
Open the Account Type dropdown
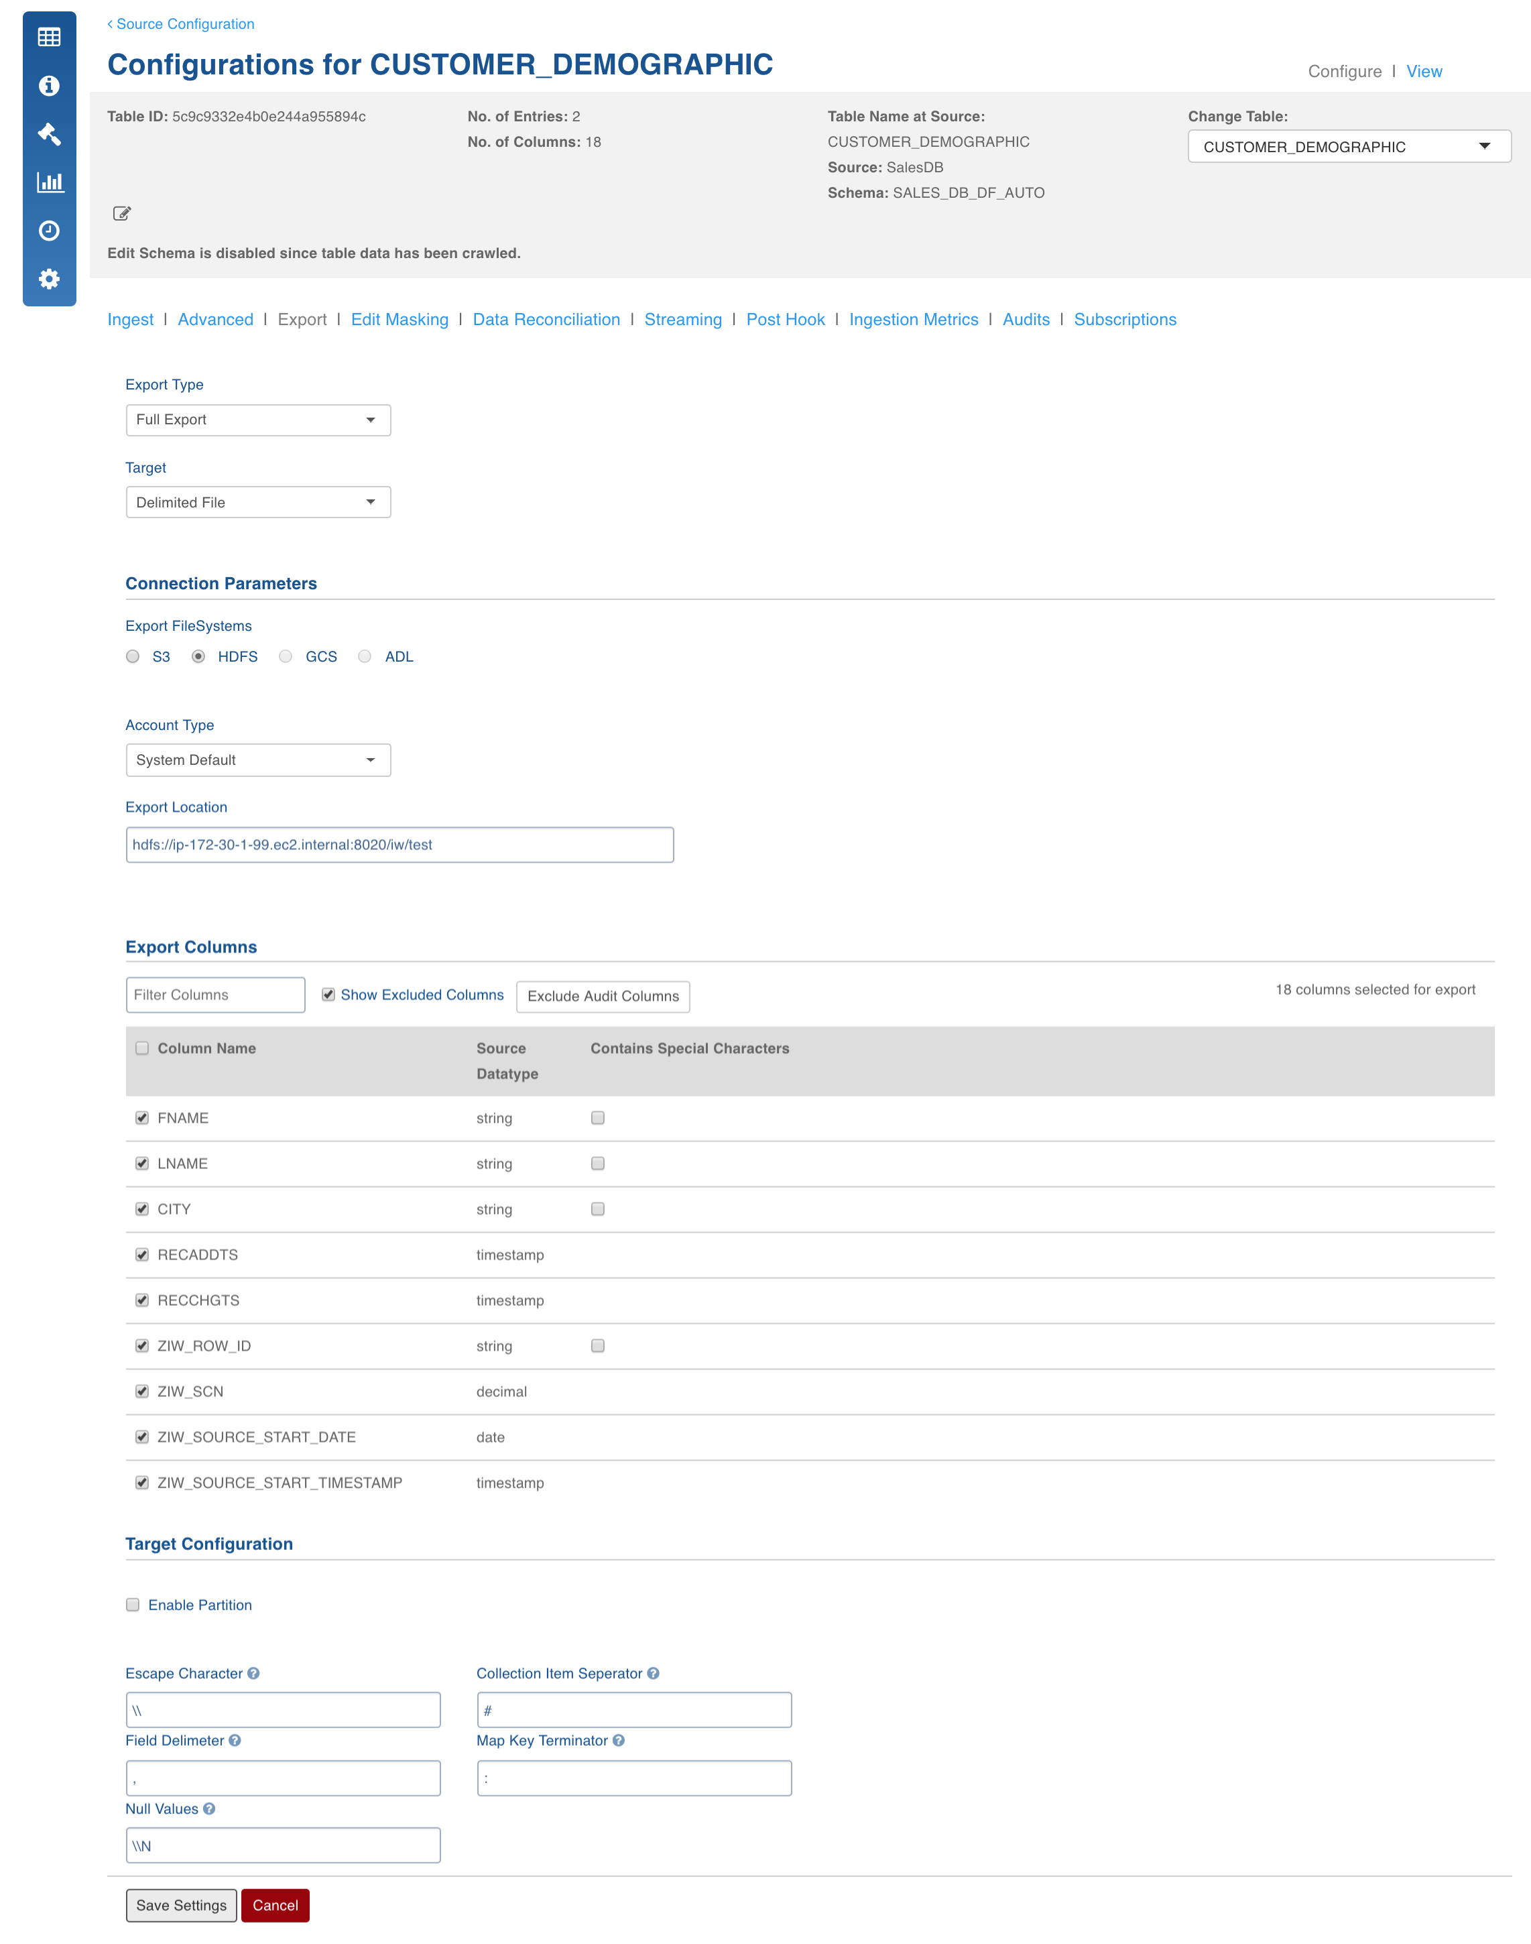(x=258, y=760)
